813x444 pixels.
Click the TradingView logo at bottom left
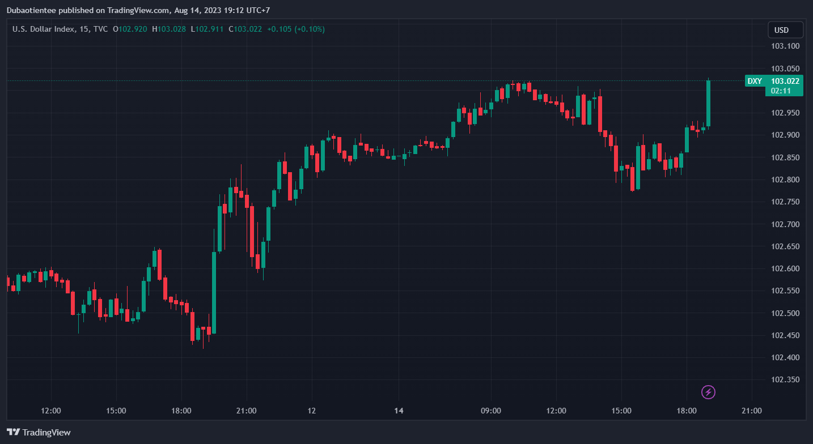(39, 432)
